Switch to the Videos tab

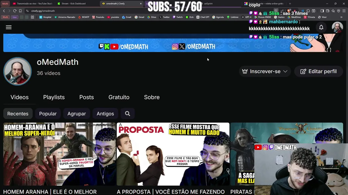coord(20,97)
